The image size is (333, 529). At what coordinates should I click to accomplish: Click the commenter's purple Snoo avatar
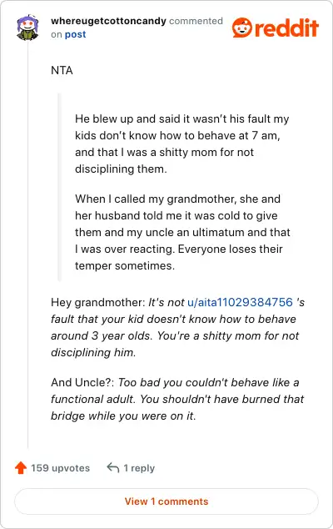(27, 28)
